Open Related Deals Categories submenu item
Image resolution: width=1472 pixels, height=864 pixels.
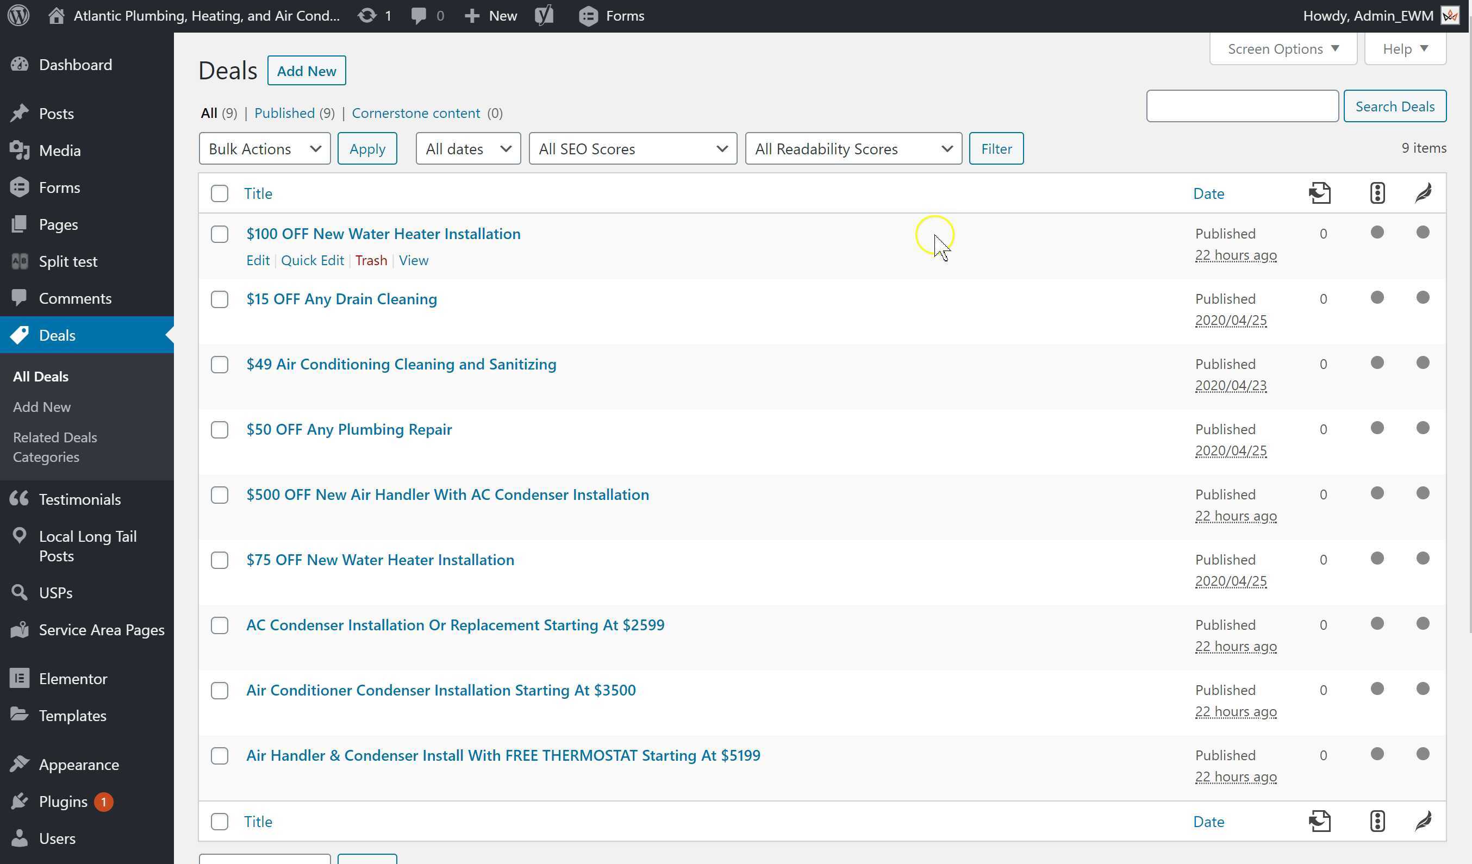click(x=55, y=447)
